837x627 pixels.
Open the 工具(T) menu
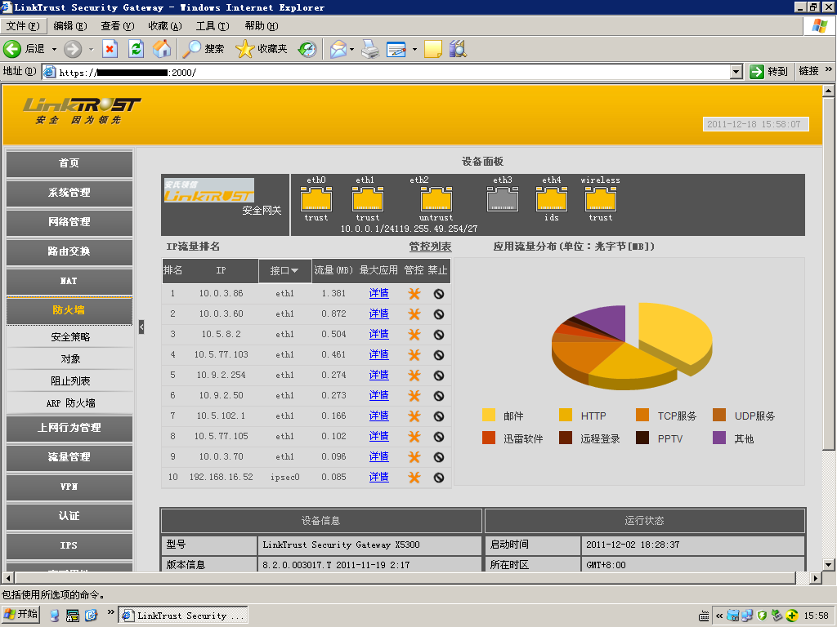coord(213,25)
